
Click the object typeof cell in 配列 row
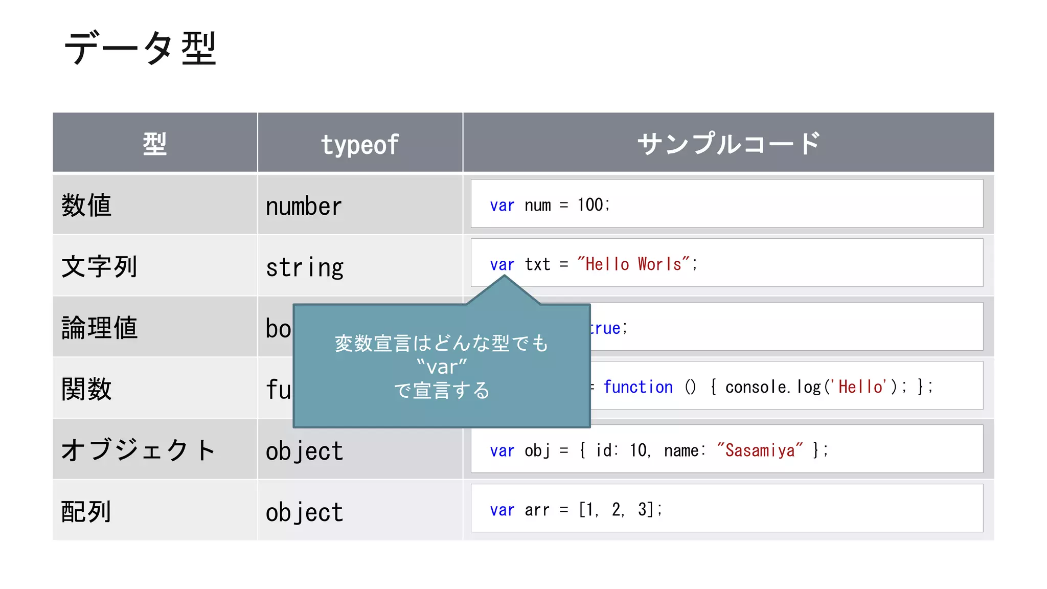coord(360,510)
